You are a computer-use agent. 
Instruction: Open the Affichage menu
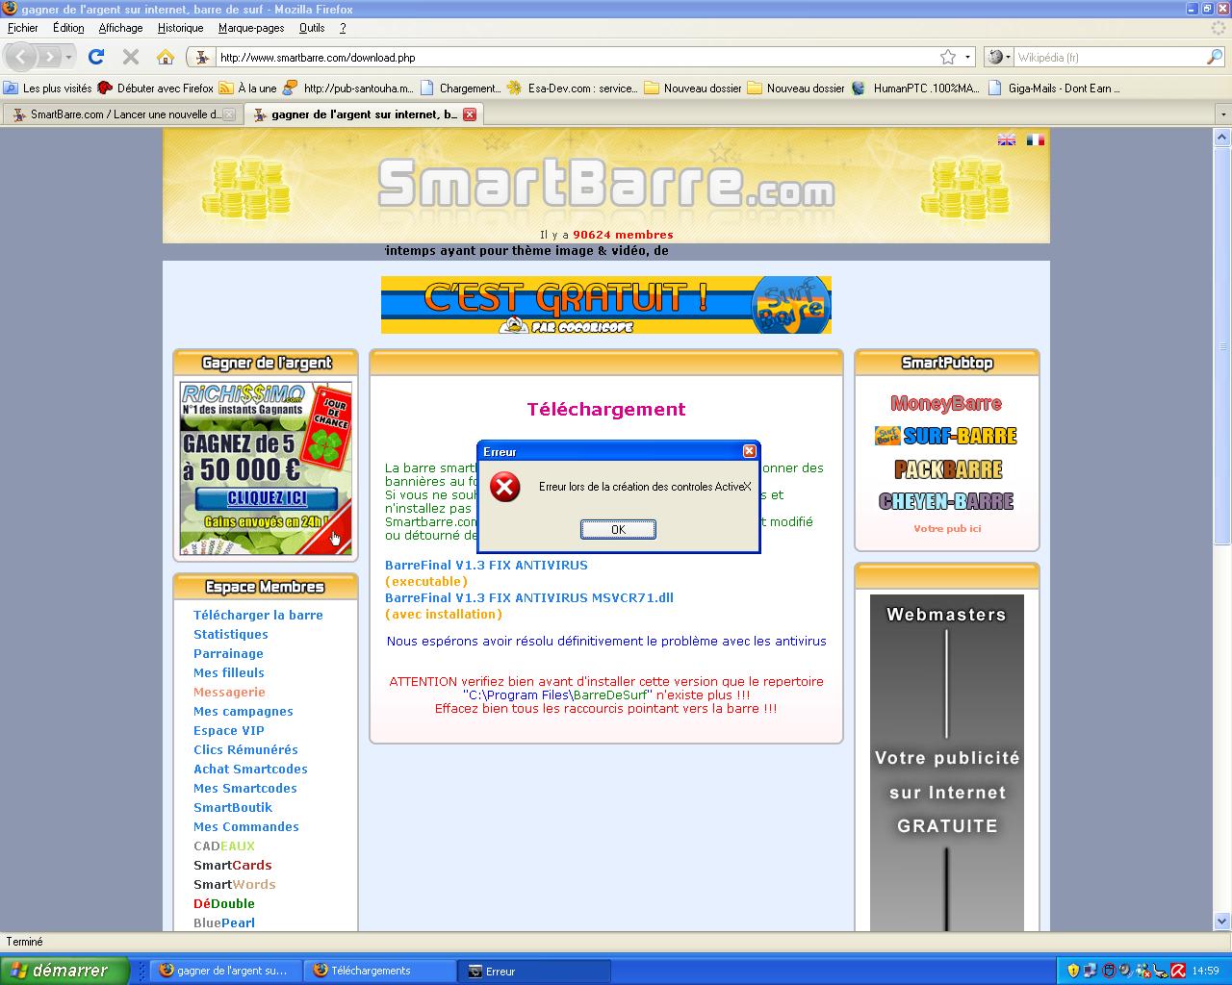120,28
